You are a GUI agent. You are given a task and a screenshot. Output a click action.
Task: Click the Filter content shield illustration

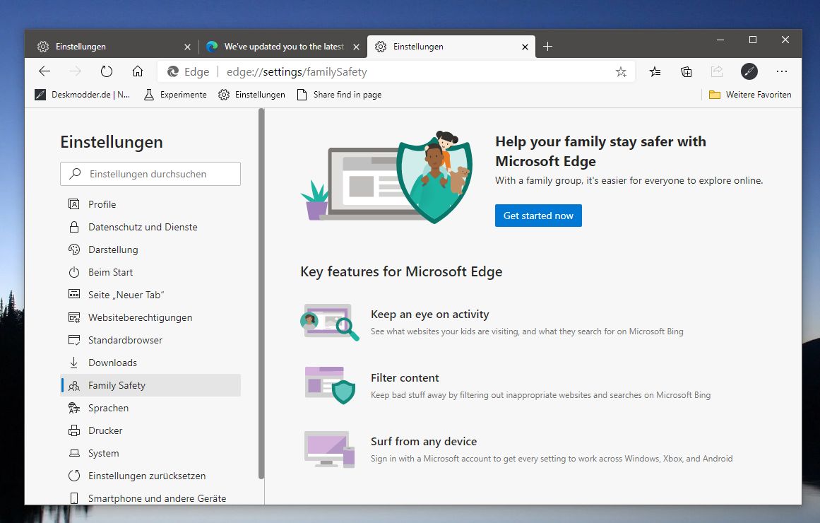click(x=330, y=384)
